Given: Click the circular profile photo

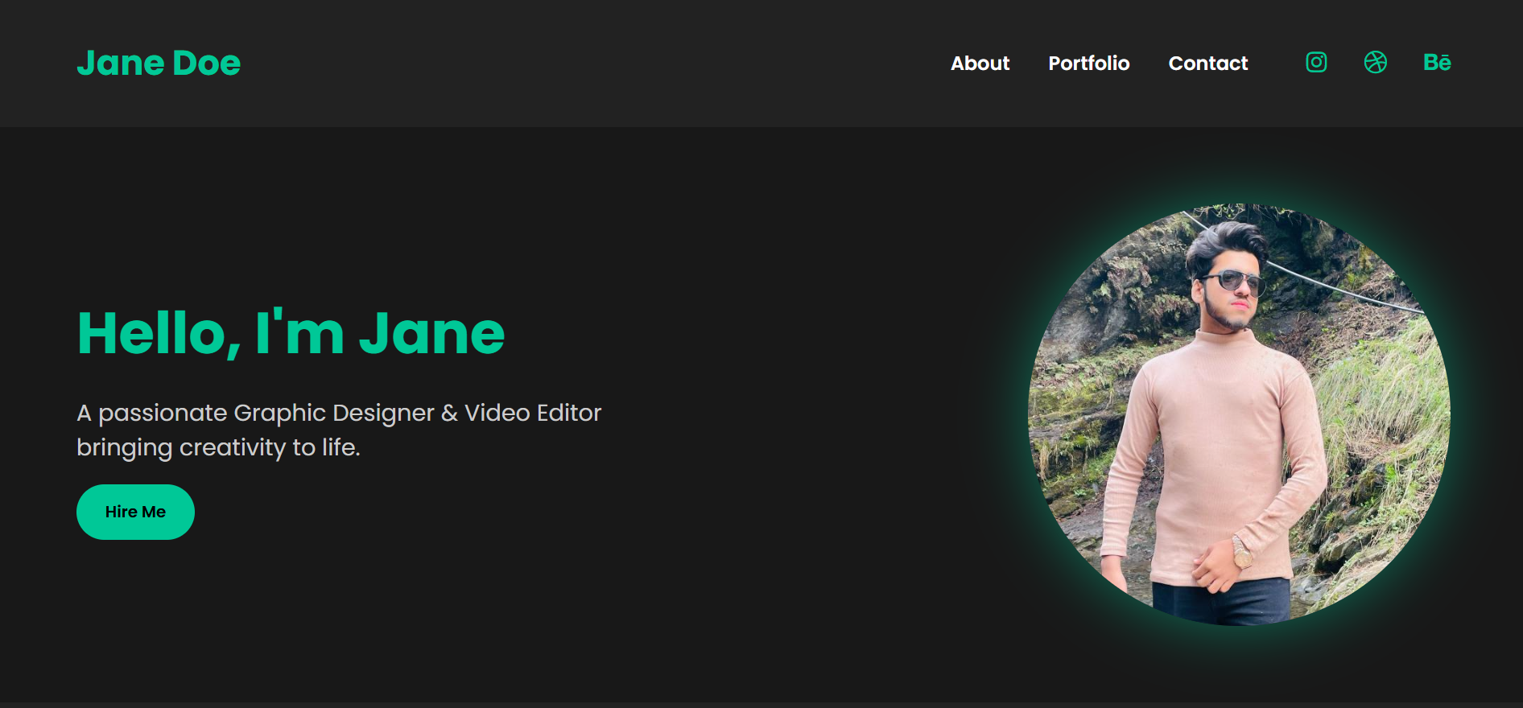Looking at the screenshot, I should pos(1239,414).
